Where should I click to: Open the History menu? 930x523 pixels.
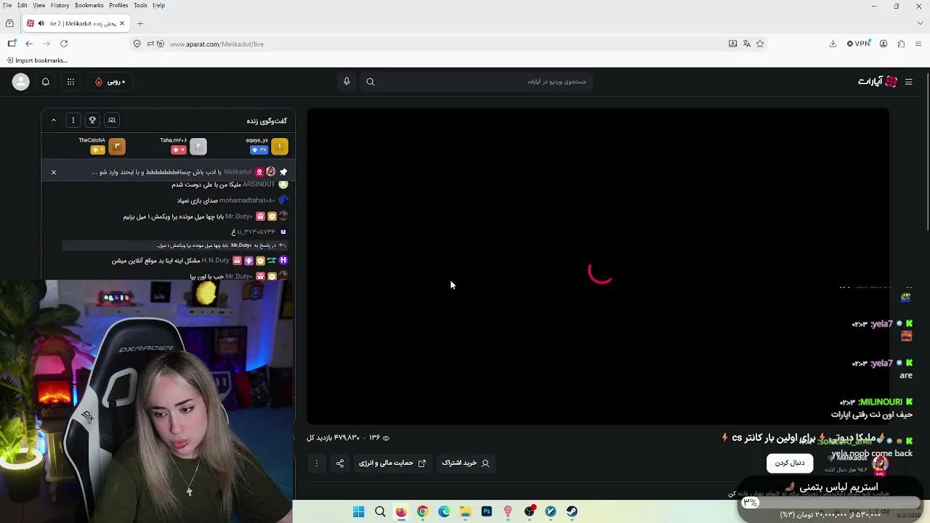click(60, 5)
